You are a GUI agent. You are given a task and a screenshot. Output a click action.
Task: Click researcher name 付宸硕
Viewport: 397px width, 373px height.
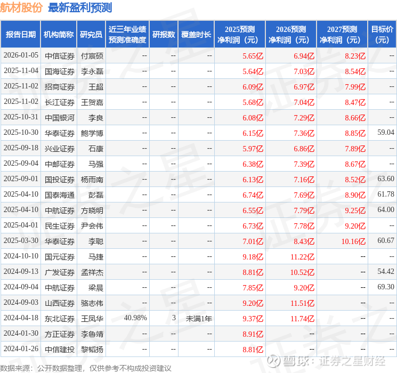click(x=92, y=56)
